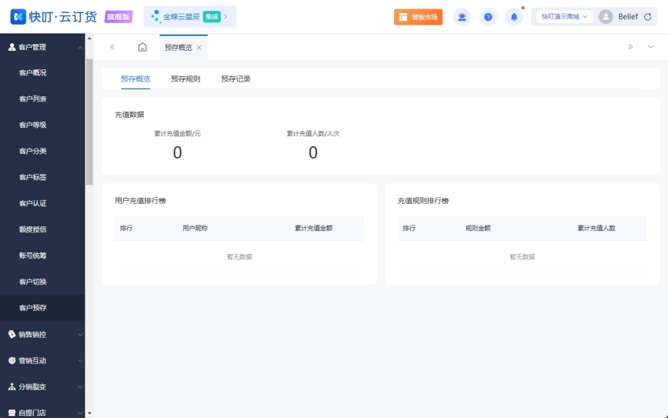This screenshot has width=668, height=418.
Task: Open the customer service headset icon
Action: (x=462, y=17)
